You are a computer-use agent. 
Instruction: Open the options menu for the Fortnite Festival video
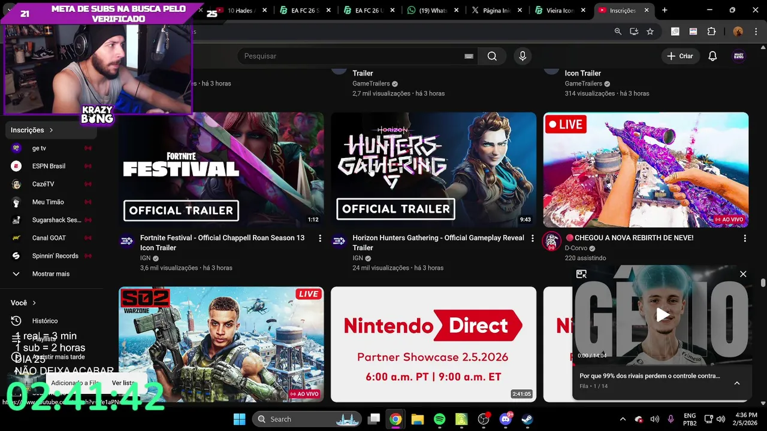click(x=320, y=238)
